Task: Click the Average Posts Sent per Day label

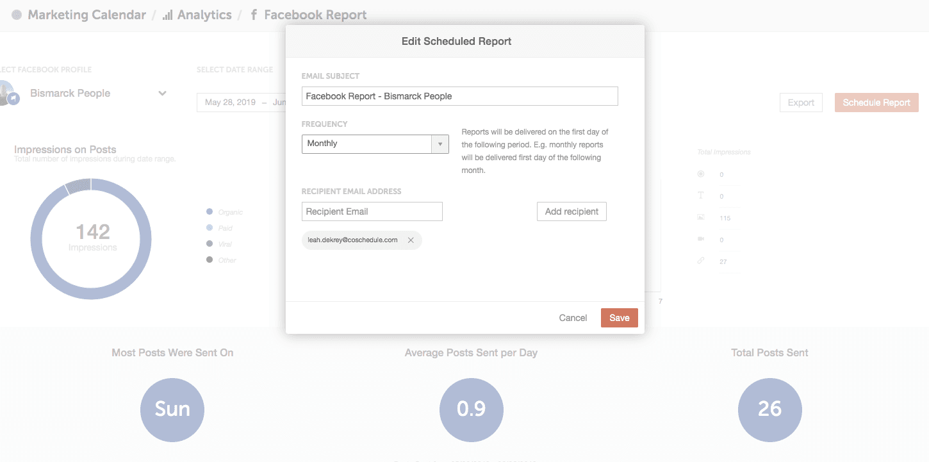Action: point(471,352)
